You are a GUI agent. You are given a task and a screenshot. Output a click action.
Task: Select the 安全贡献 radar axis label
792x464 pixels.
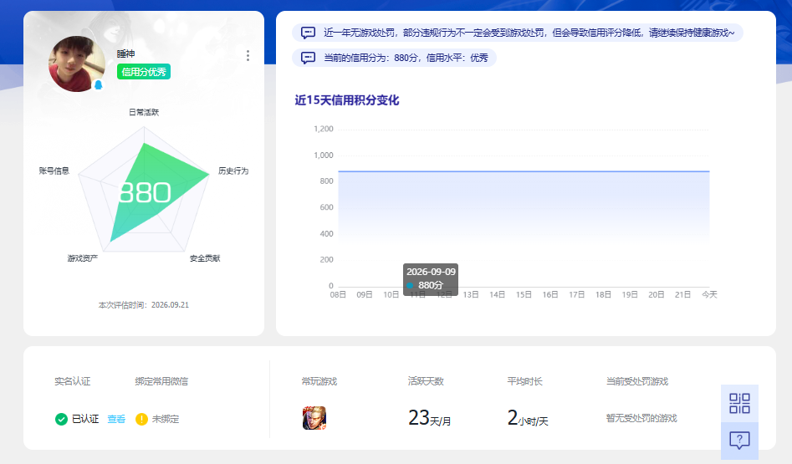point(205,258)
